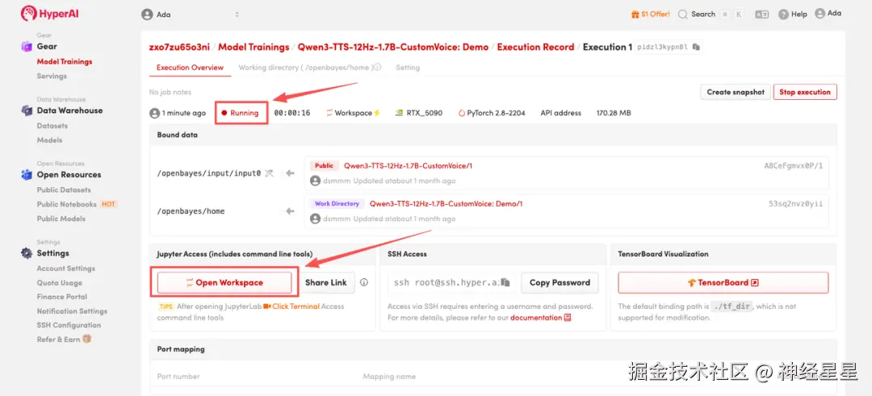Open the $1 Offer gift icon
This screenshot has height=396, width=872.
[635, 15]
